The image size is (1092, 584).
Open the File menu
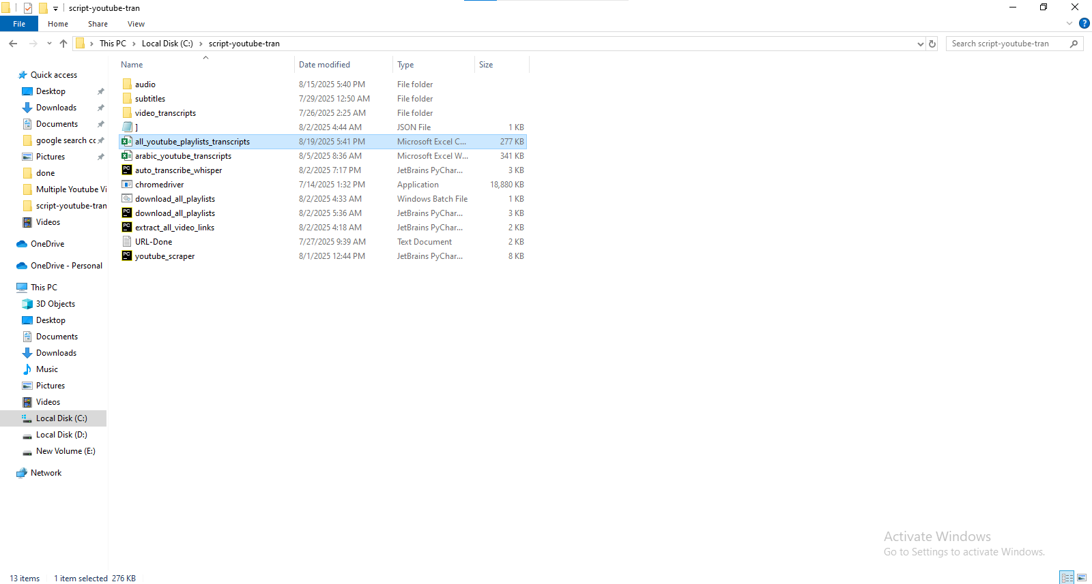tap(19, 24)
